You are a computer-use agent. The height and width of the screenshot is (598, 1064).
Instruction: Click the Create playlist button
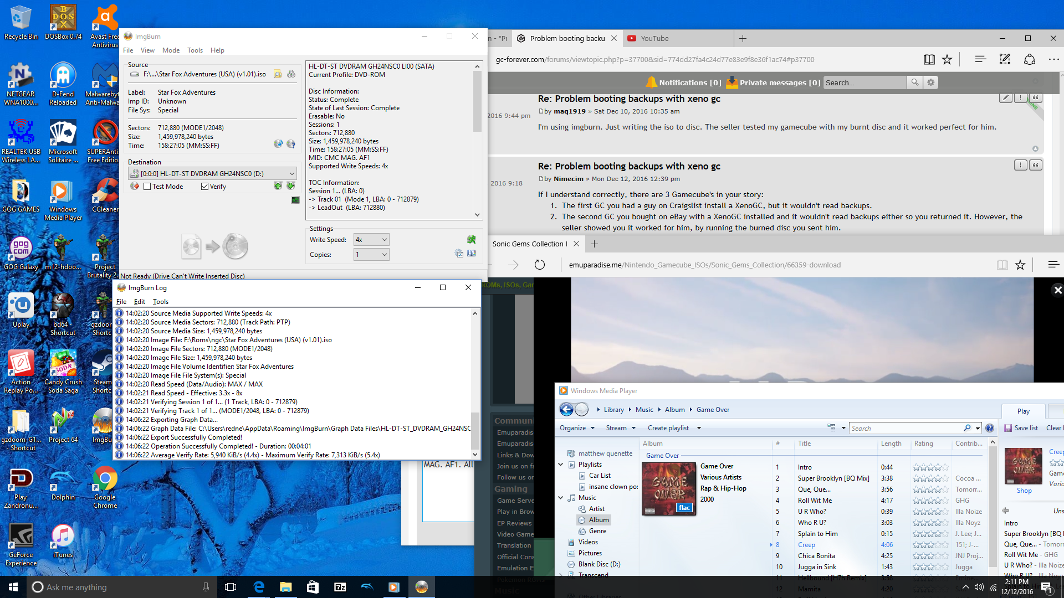[668, 428]
